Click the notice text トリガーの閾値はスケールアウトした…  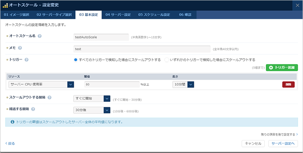pos(69,122)
